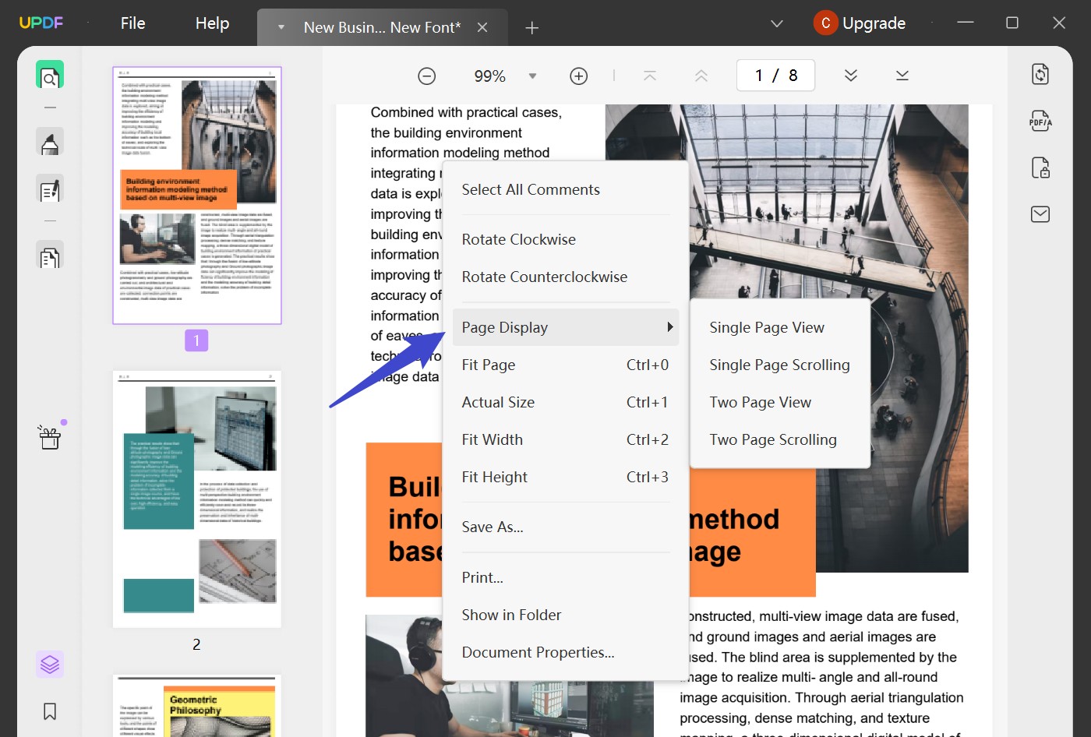
Task: Switch to Single Page Scrolling
Action: pyautogui.click(x=780, y=365)
